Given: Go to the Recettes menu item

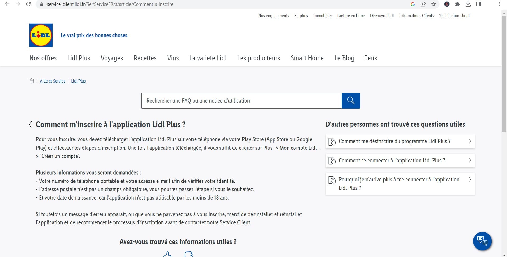Looking at the screenshot, I should tap(145, 58).
